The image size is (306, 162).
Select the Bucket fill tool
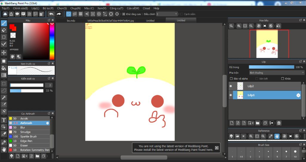(x=4, y=68)
